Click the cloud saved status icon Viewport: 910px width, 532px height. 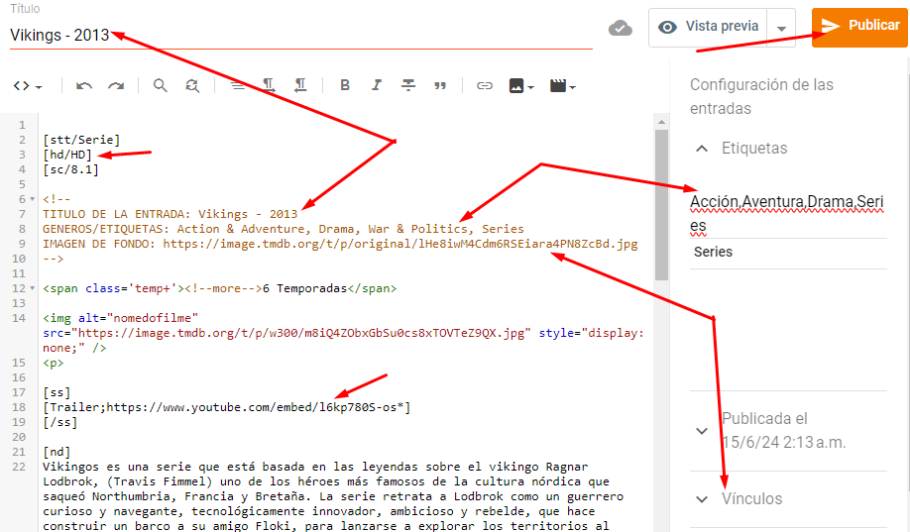click(x=621, y=28)
